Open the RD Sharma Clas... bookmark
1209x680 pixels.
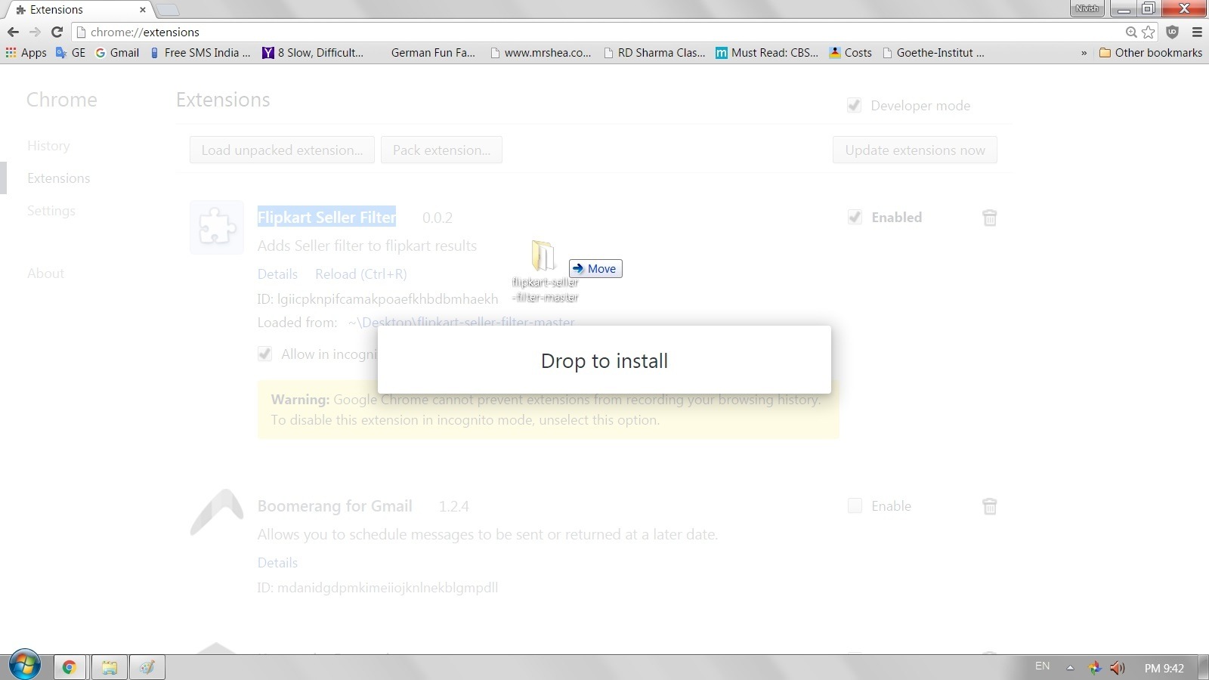coord(654,53)
